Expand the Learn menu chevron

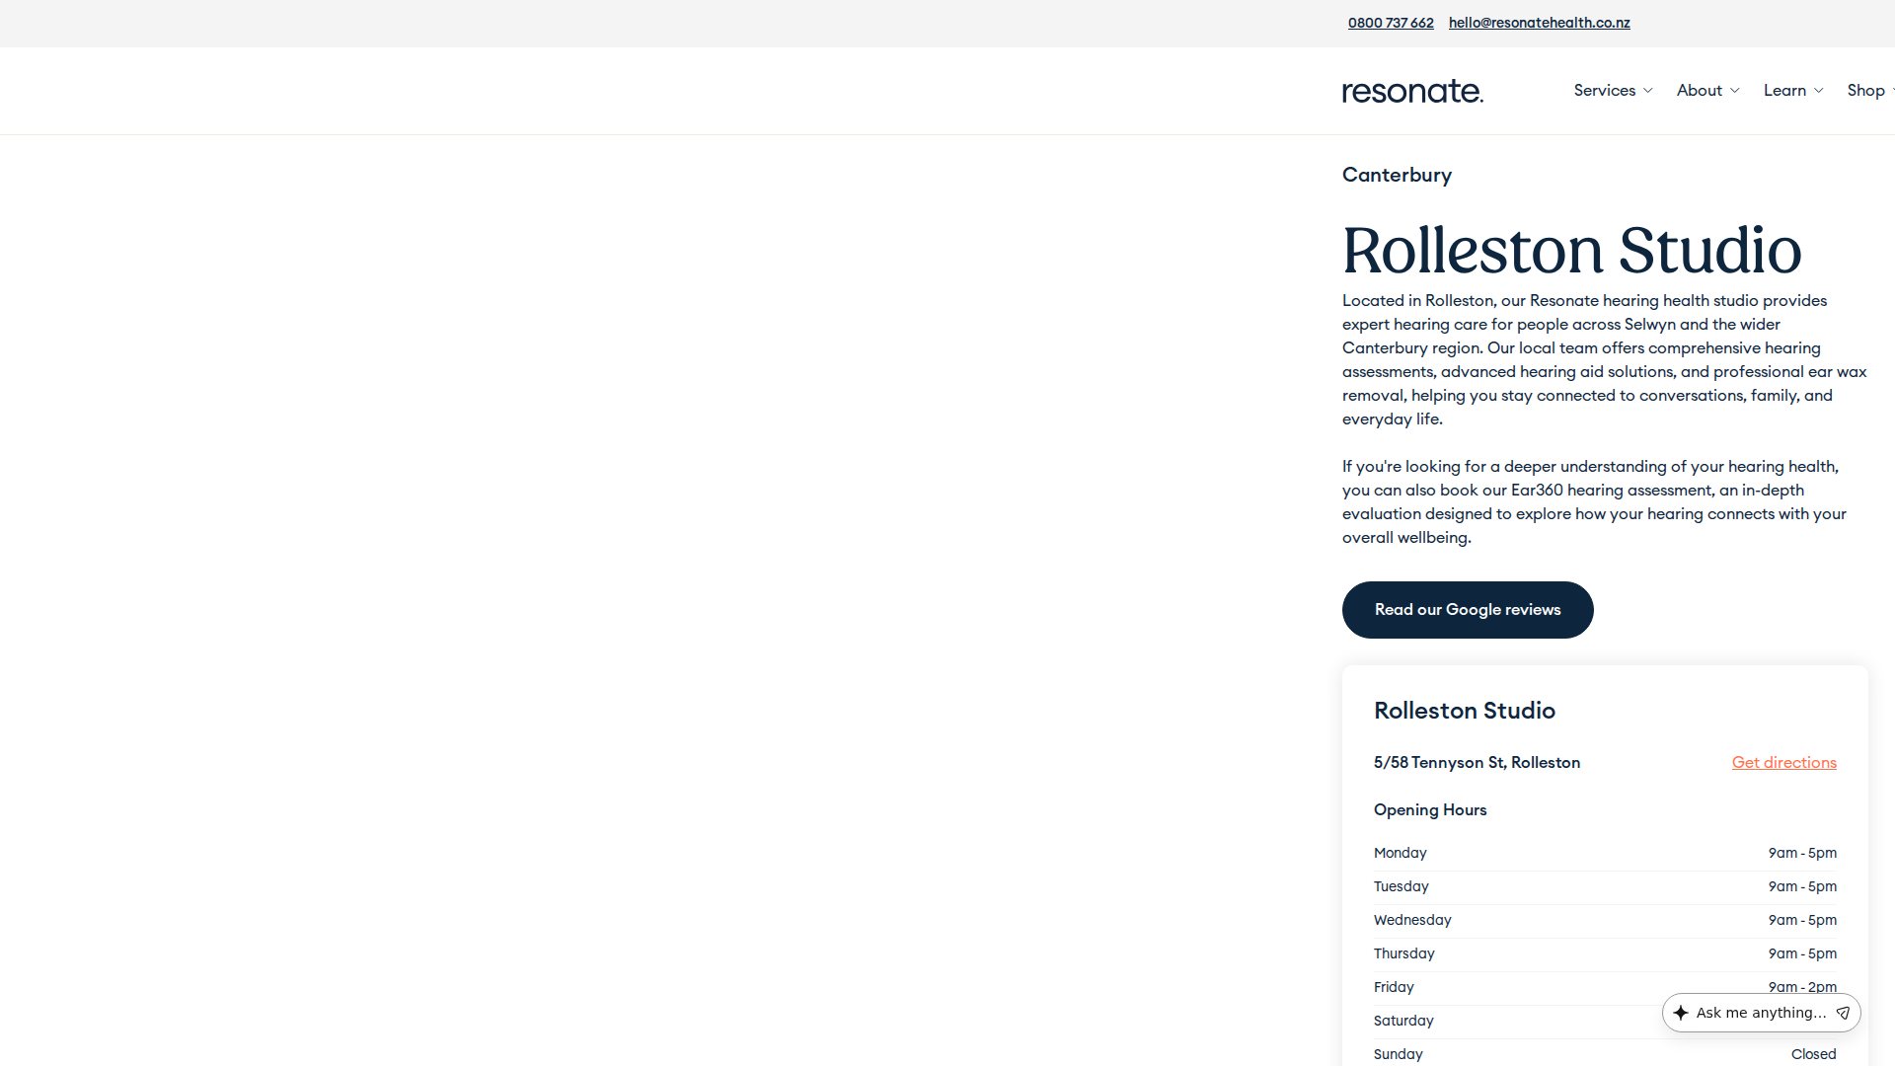(x=1818, y=91)
